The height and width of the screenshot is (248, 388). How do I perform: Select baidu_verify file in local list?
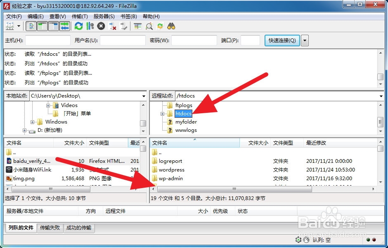pos(32,161)
